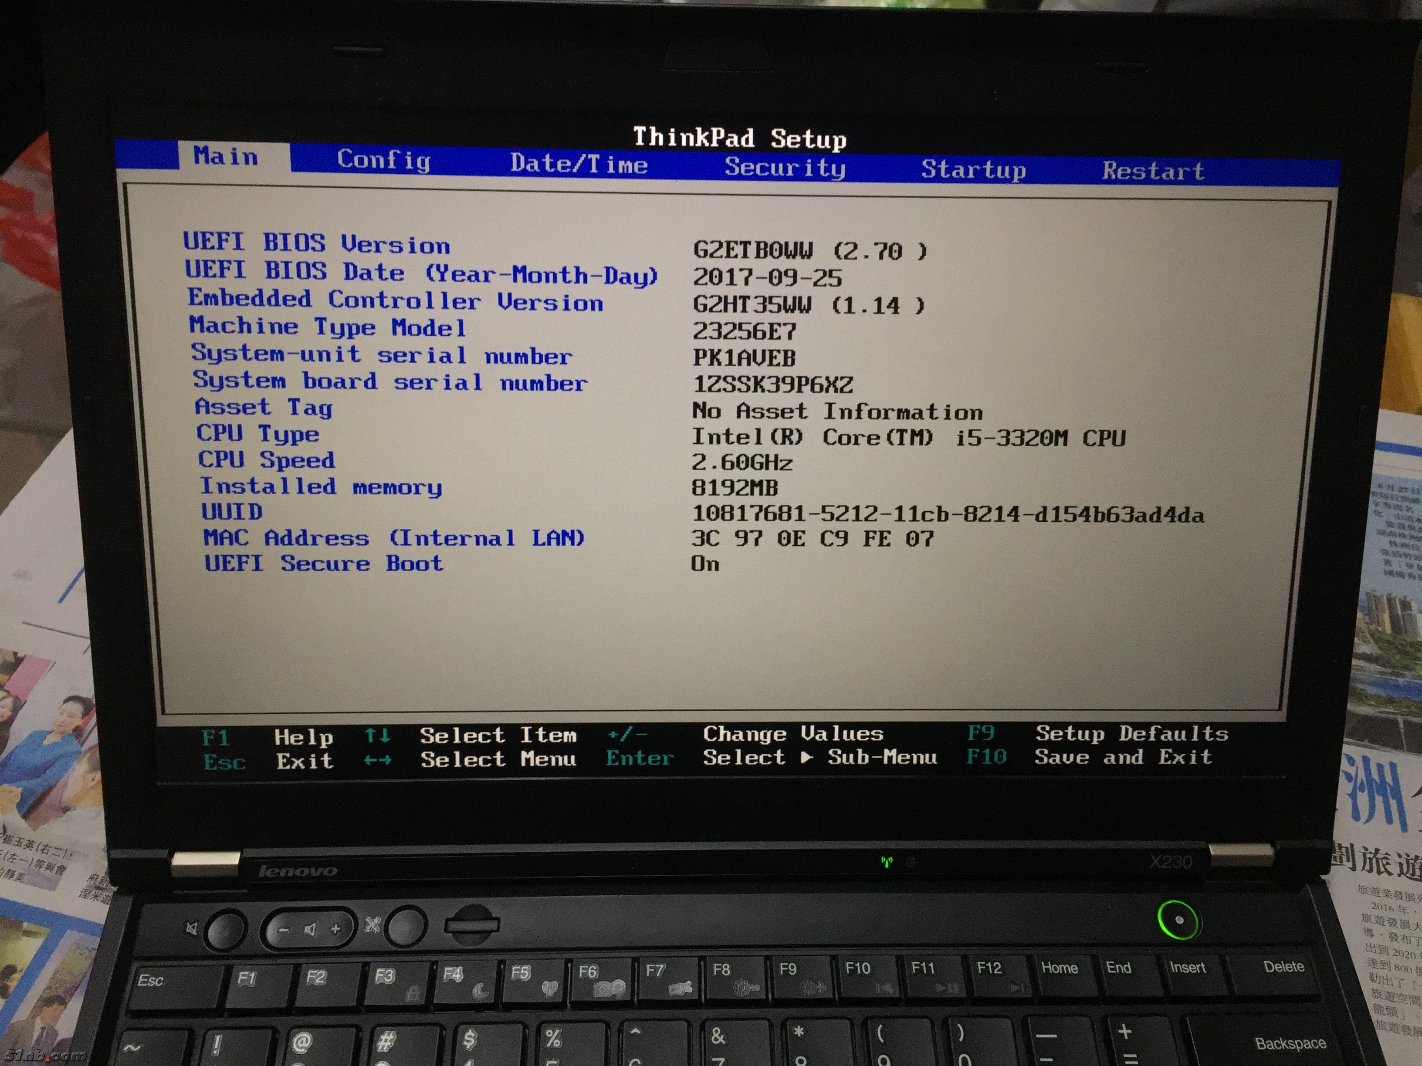This screenshot has width=1422, height=1066.
Task: Select the UUID label
Action: 232,512
